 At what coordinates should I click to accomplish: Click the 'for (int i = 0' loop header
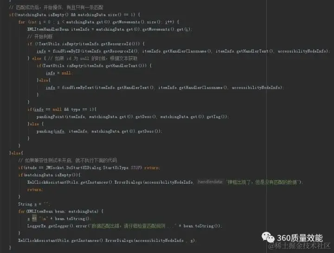(x=34, y=22)
